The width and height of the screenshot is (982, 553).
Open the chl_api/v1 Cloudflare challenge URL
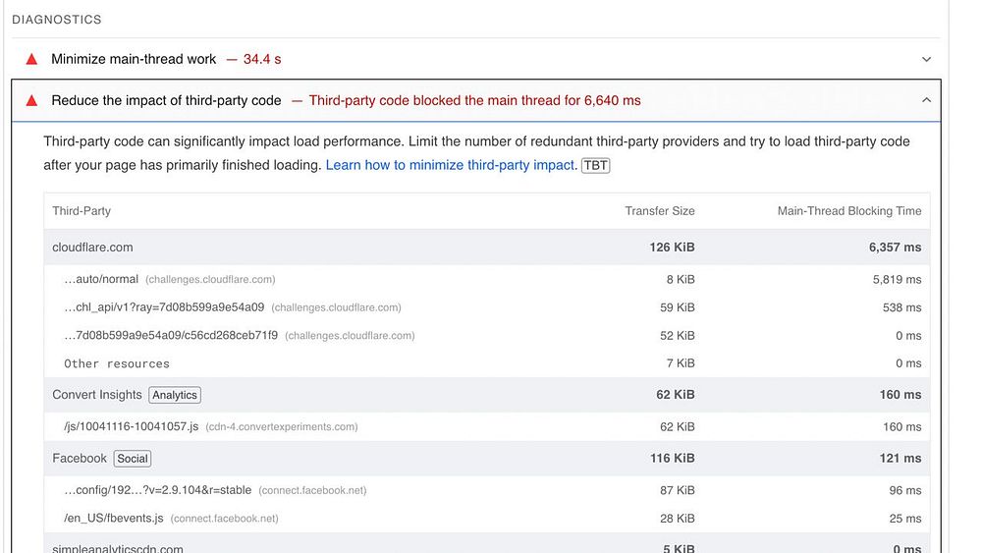click(x=164, y=307)
